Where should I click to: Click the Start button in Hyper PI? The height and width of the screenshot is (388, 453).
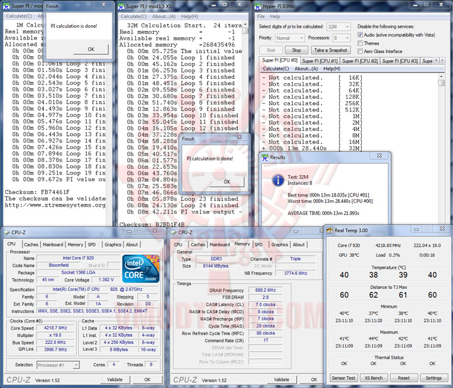coord(271,50)
